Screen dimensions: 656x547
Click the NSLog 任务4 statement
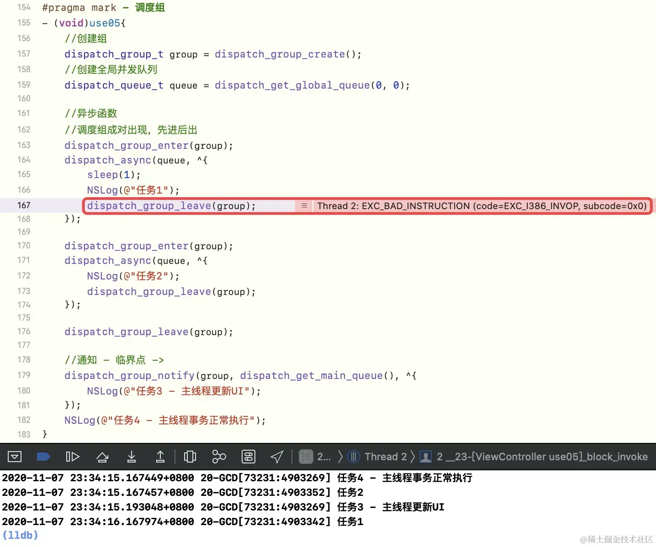click(165, 421)
